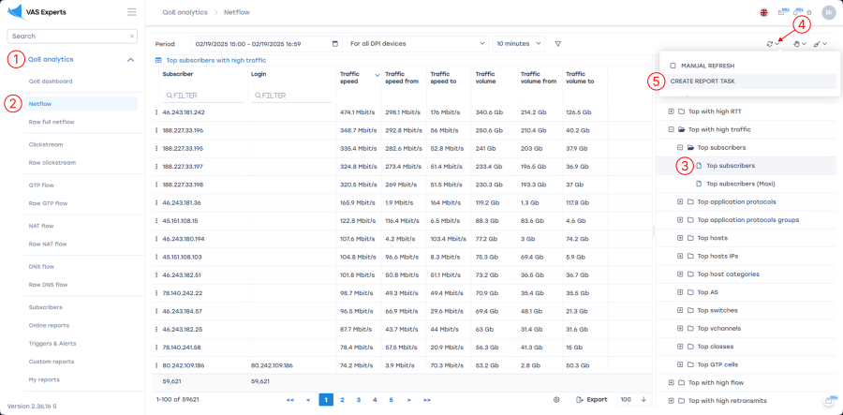
Task: Expand the Top with high RTT folder
Action: tap(671, 111)
